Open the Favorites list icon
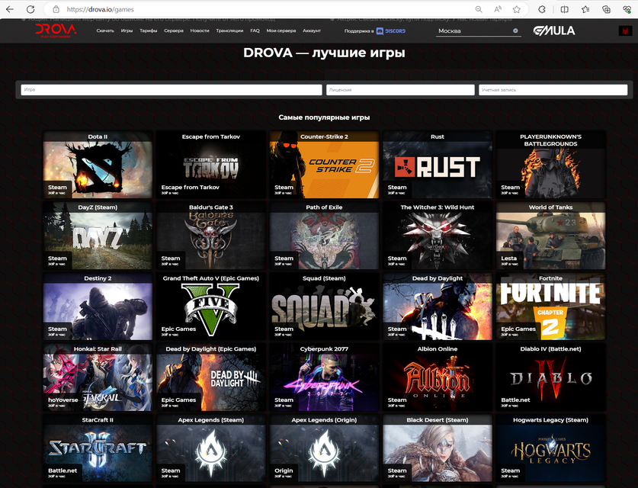This screenshot has width=638, height=488. click(x=585, y=9)
